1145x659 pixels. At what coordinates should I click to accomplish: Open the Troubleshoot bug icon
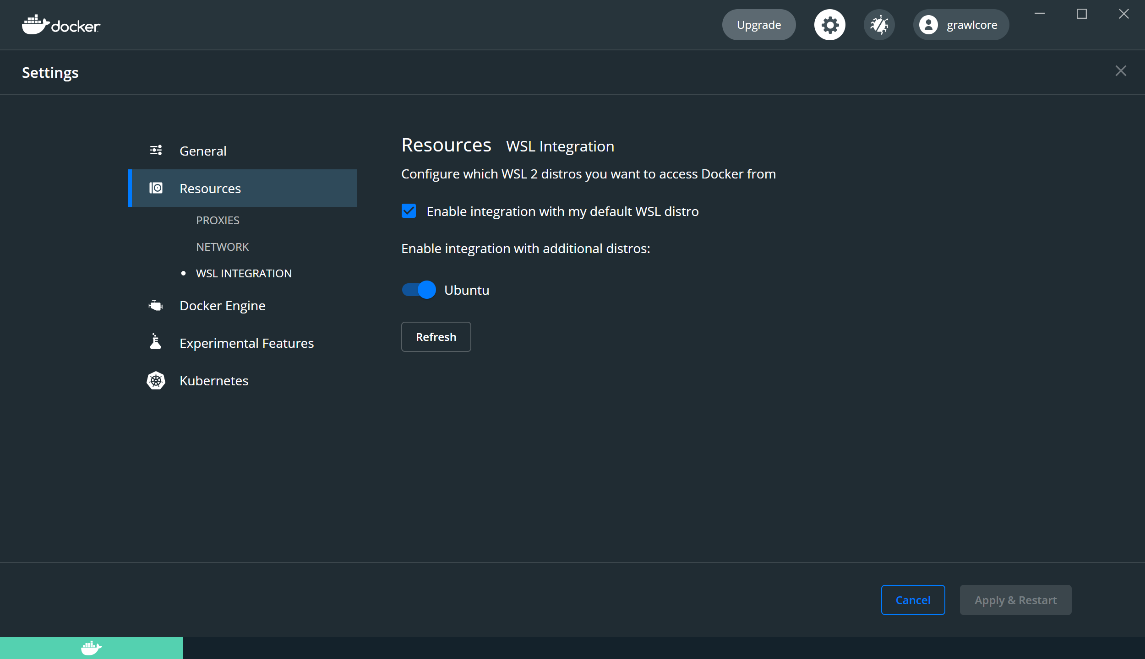tap(879, 24)
